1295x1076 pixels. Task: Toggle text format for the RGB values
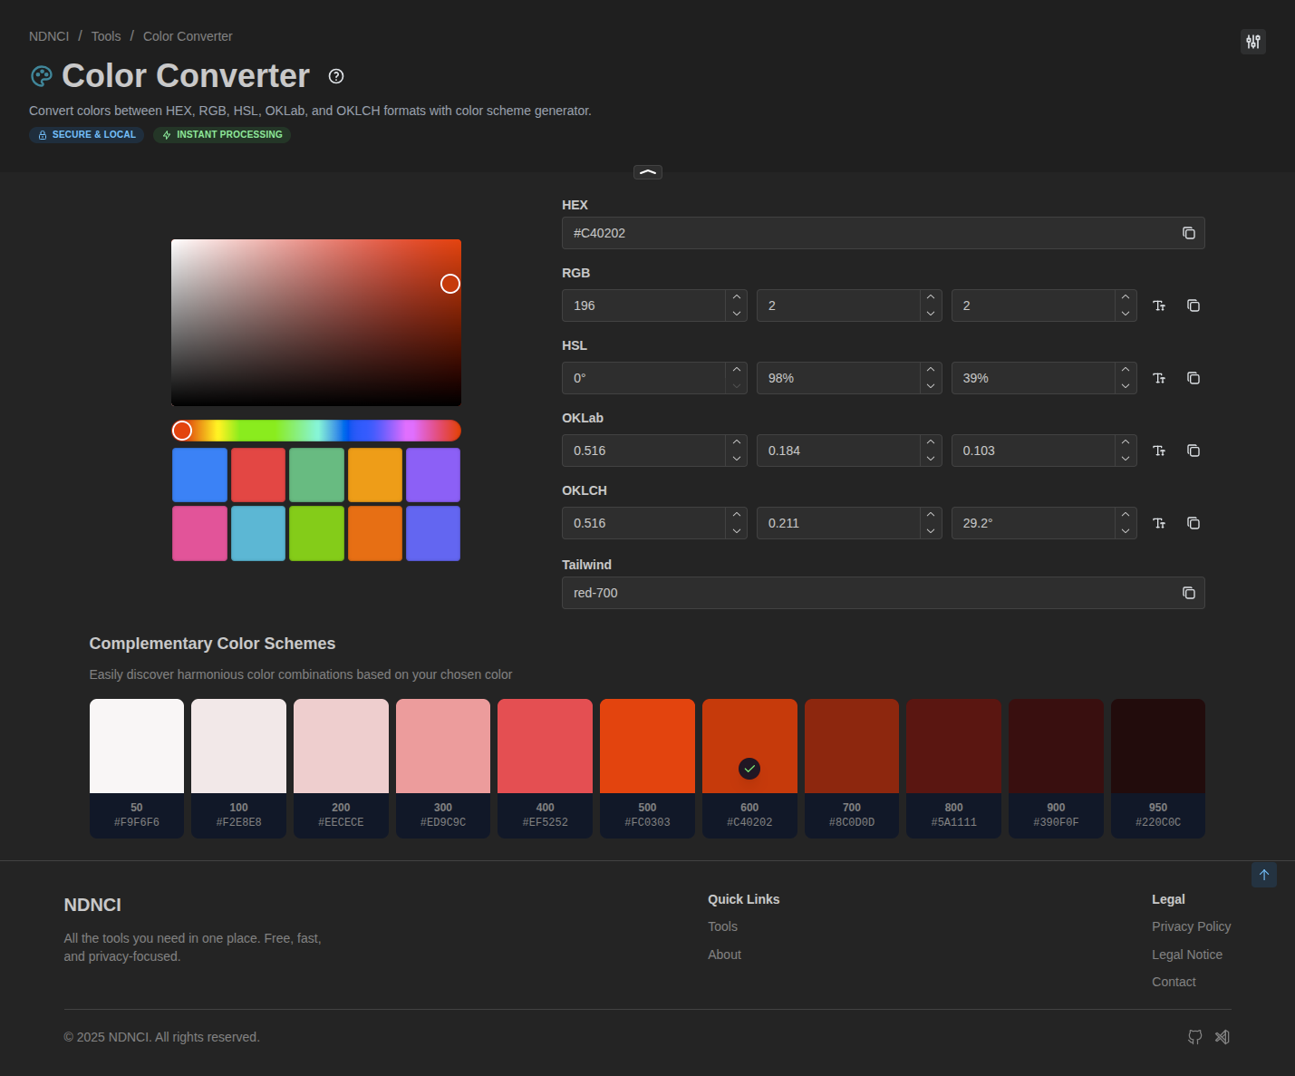coord(1159,305)
